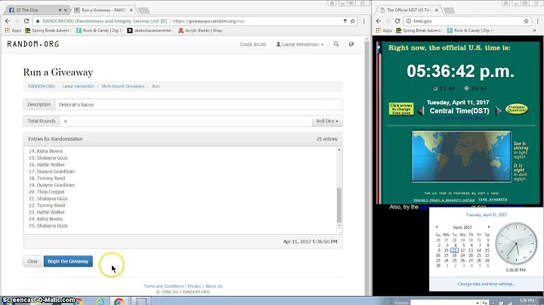Open a new tab in the left Chrome window

click(x=144, y=11)
